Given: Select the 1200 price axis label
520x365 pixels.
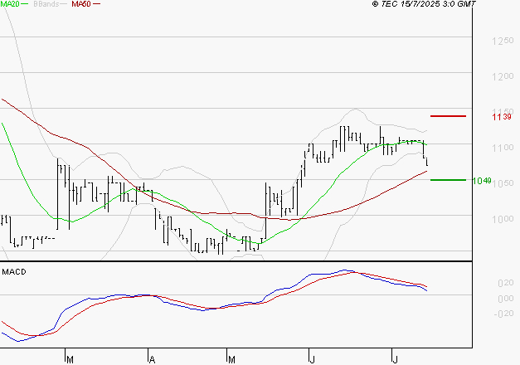Looking at the screenshot, I should [x=503, y=76].
